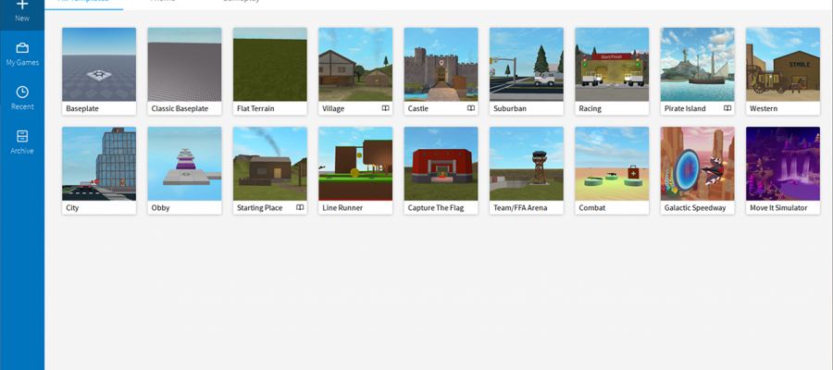Viewport: 833px width, 370px height.
Task: Open the Archive section in sidebar
Action: point(22,142)
